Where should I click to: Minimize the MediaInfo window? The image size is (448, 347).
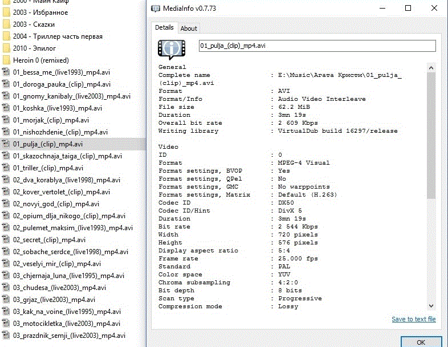coord(382,9)
